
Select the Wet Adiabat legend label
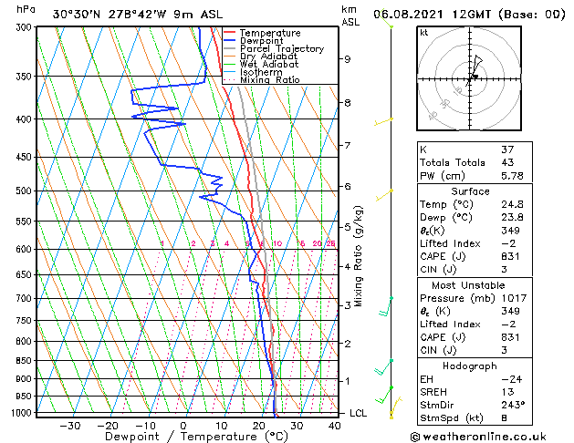click(269, 65)
